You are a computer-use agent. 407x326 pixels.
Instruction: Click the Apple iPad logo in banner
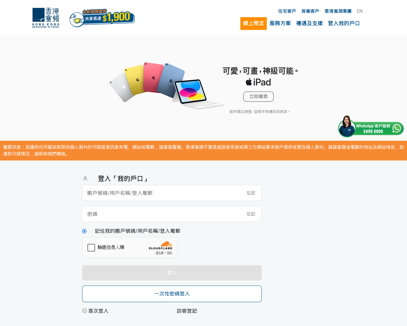[x=258, y=82]
